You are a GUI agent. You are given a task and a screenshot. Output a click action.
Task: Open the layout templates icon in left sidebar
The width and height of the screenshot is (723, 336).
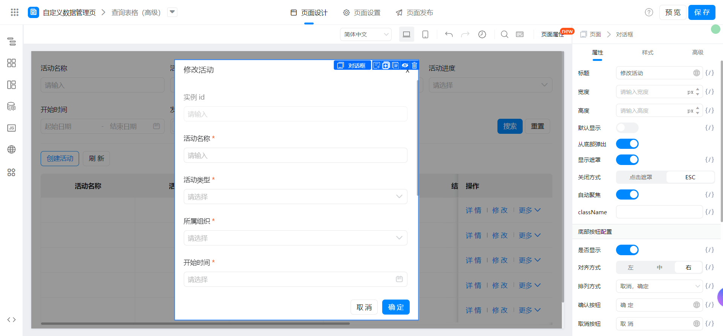click(12, 85)
